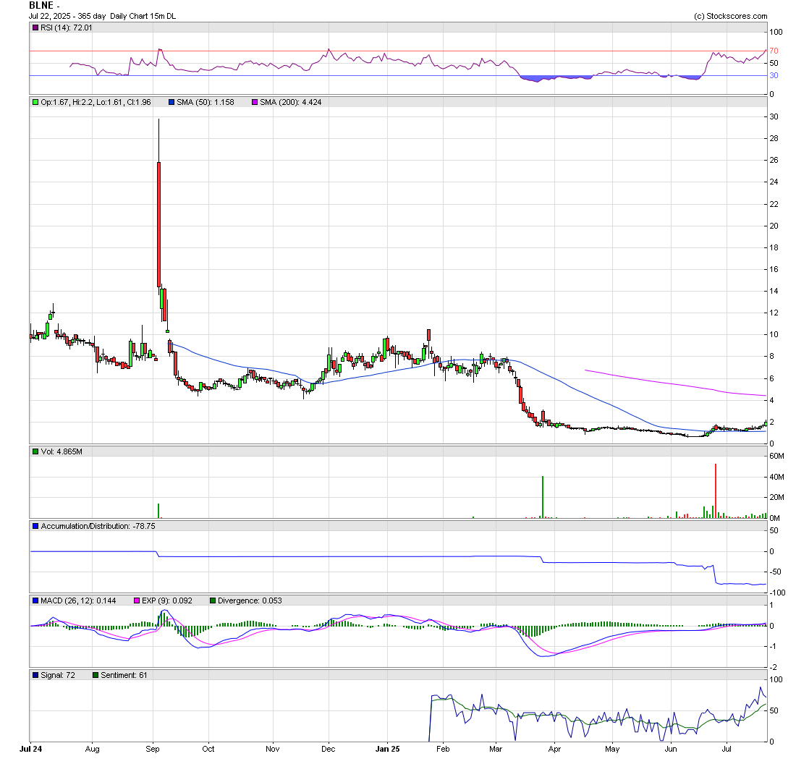Click the 'SMA (50): 1.158' label
Viewport: 796px width, 764px height.
coord(206,103)
